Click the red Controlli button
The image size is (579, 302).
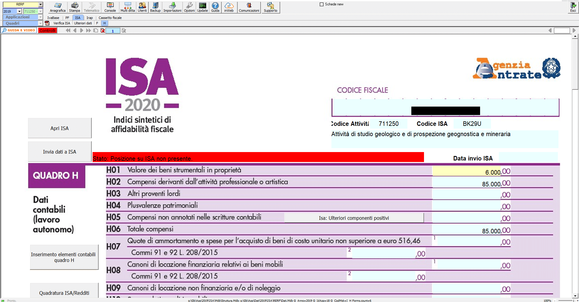pyautogui.click(x=47, y=30)
